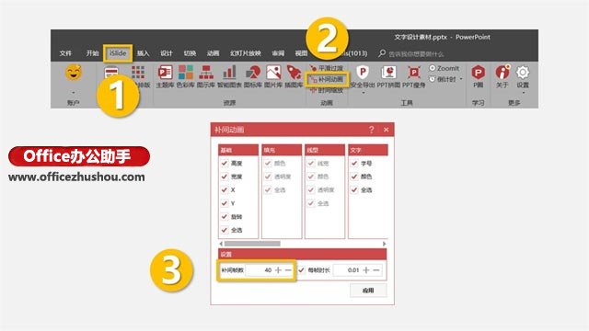Click 补间动画 tween animation tool
Viewport: 589px width, 331px height.
(326, 79)
